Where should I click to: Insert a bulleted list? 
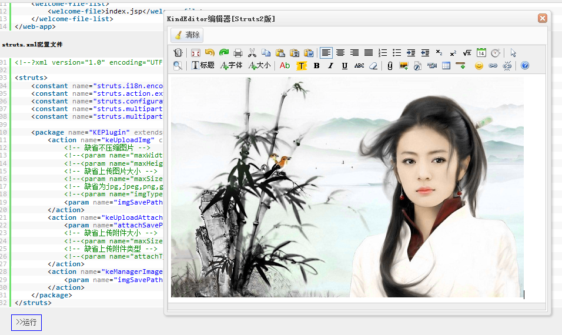click(x=397, y=53)
